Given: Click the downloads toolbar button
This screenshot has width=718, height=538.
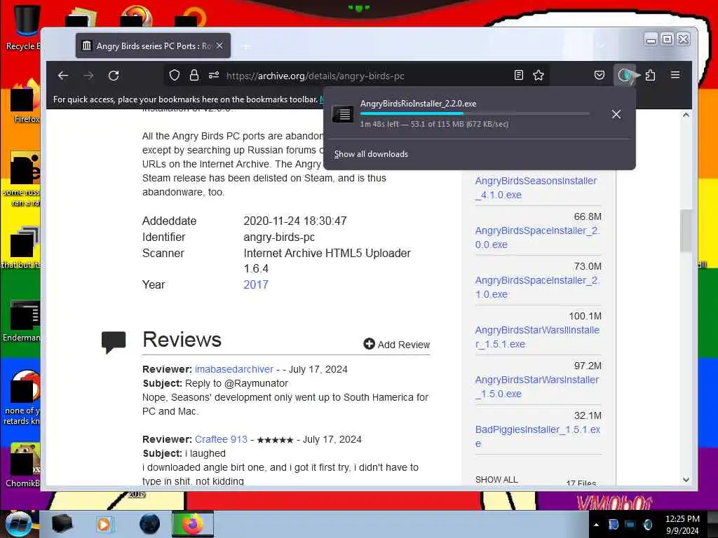Looking at the screenshot, I should pos(624,76).
